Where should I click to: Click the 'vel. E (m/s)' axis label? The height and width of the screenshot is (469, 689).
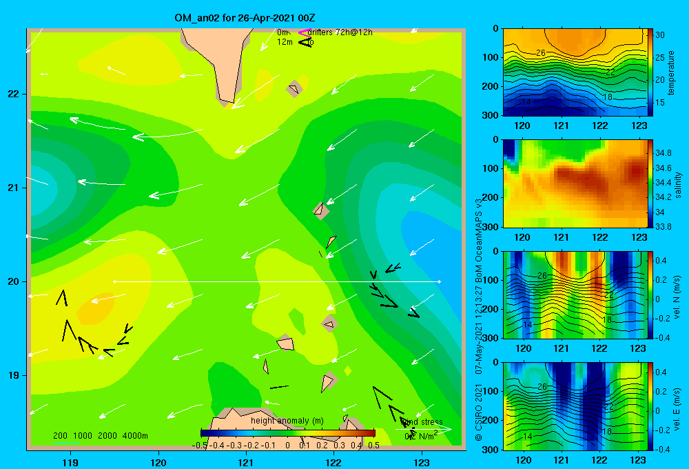coord(677,408)
